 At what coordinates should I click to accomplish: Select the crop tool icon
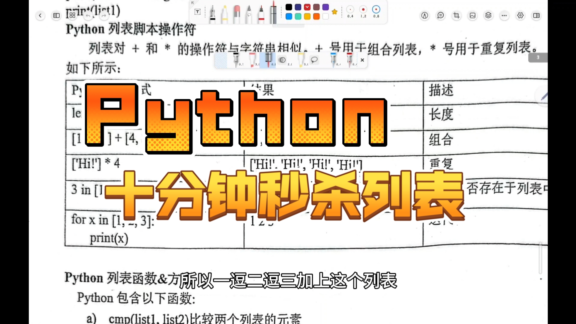point(457,15)
